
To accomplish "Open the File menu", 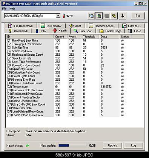I will (4, 9).
